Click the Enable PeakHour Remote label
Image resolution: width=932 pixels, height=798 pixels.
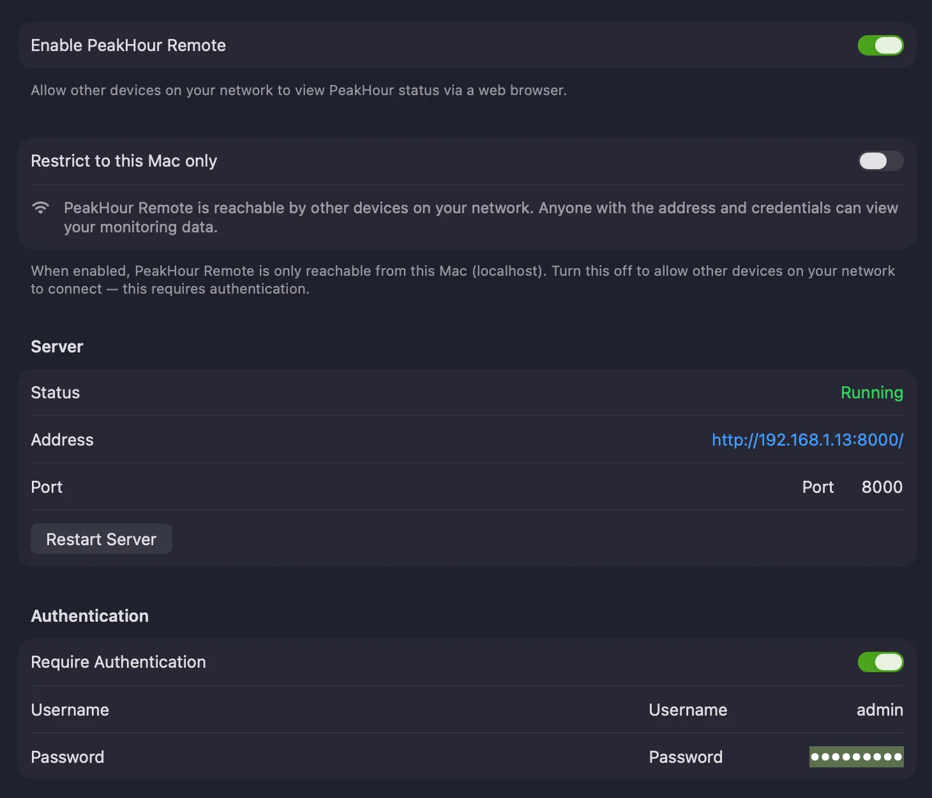click(x=128, y=45)
